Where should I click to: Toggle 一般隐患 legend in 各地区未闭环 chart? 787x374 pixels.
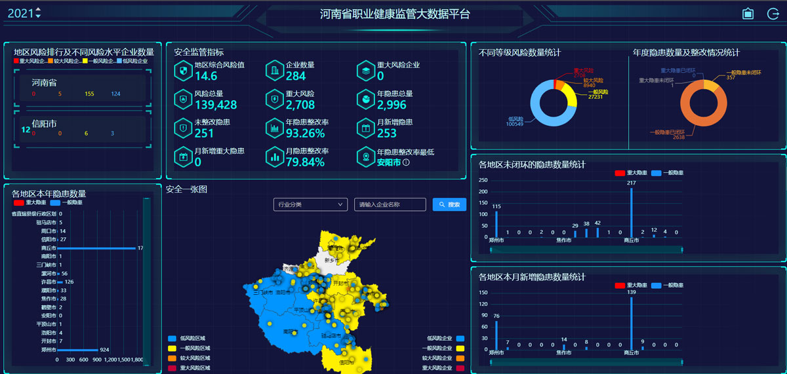pyautogui.click(x=666, y=173)
